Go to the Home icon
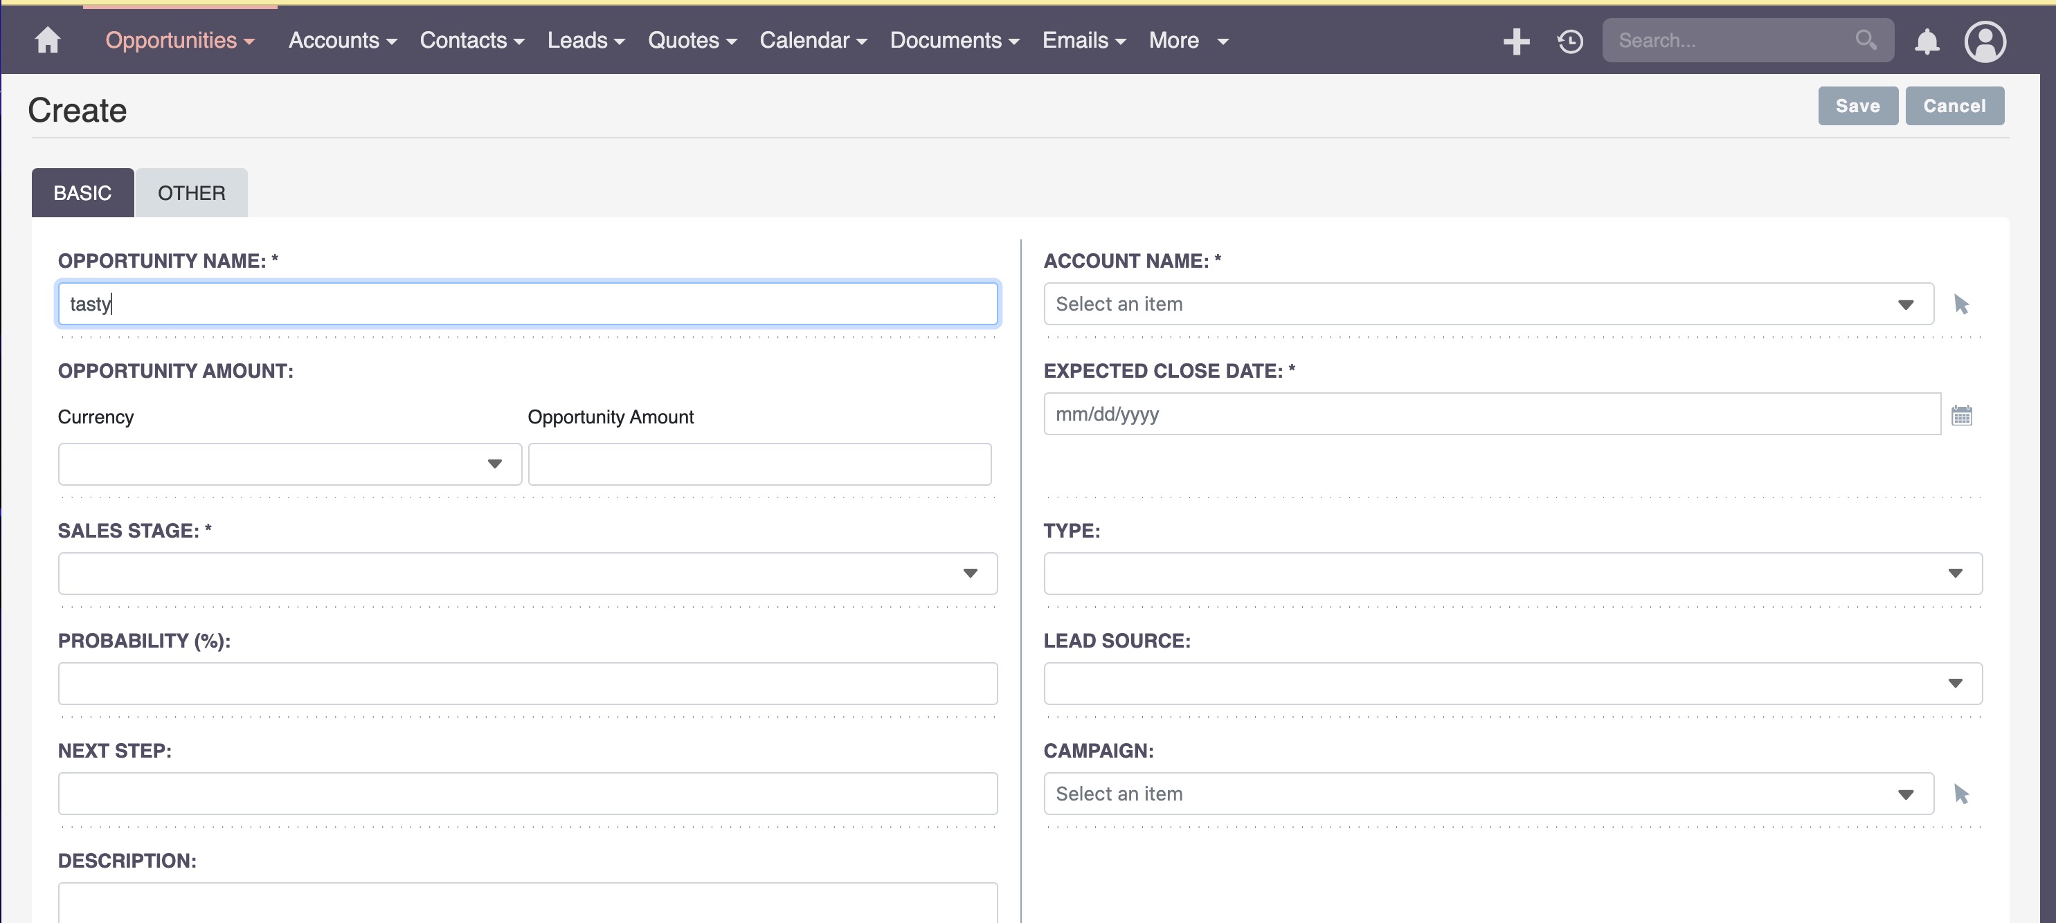2056x923 pixels. click(48, 40)
